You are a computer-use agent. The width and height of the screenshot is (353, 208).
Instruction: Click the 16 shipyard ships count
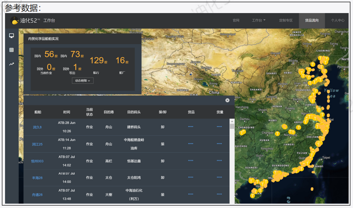click(120, 60)
